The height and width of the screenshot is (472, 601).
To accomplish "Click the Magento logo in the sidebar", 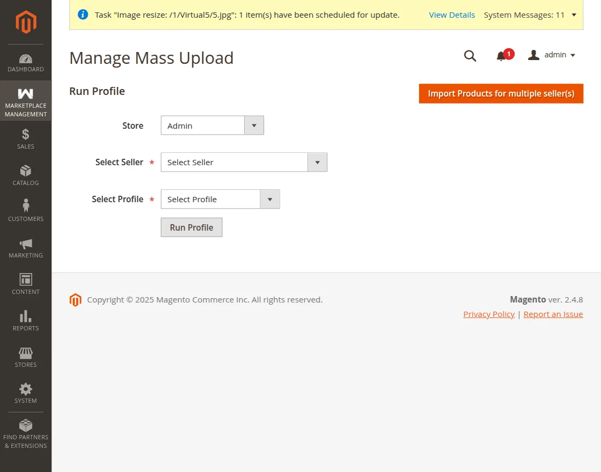I will (26, 22).
